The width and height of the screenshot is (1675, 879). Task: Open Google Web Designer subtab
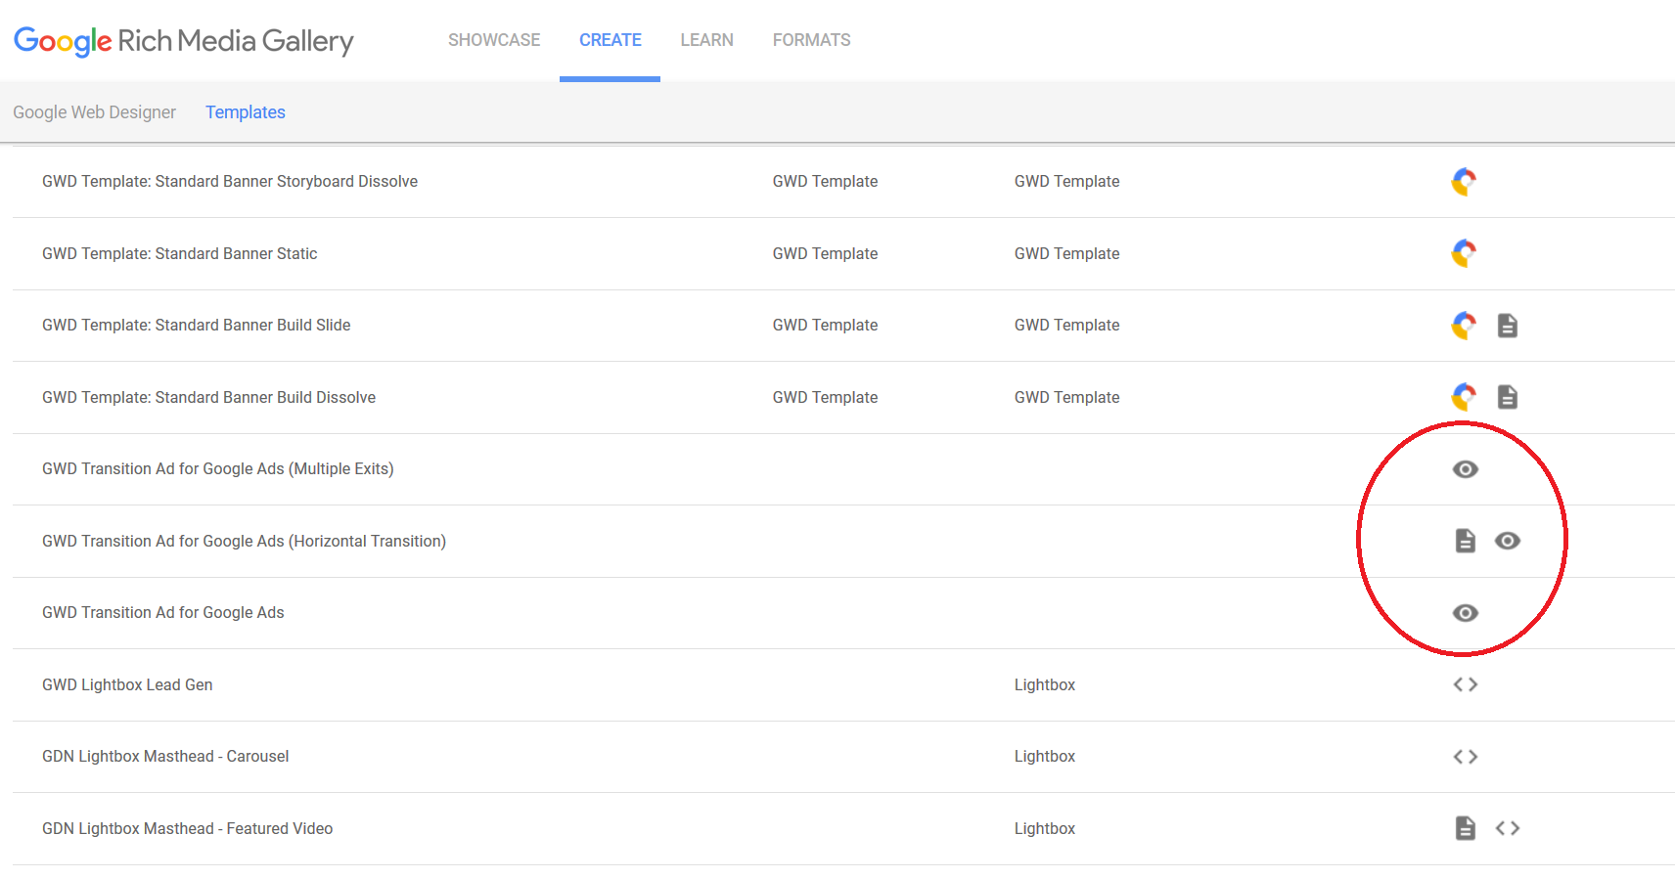[x=95, y=112]
